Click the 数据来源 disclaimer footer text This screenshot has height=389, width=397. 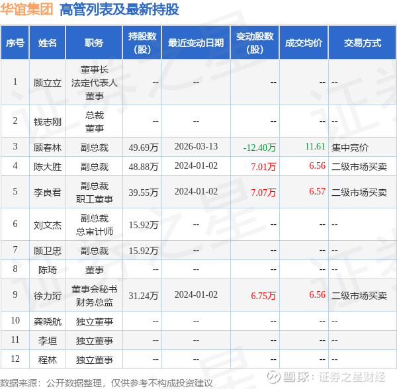107,383
